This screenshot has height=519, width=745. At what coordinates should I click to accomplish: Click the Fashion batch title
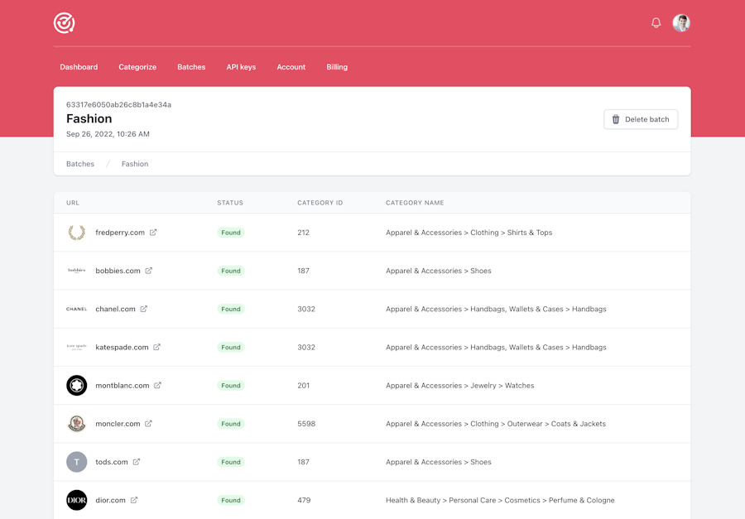(89, 119)
